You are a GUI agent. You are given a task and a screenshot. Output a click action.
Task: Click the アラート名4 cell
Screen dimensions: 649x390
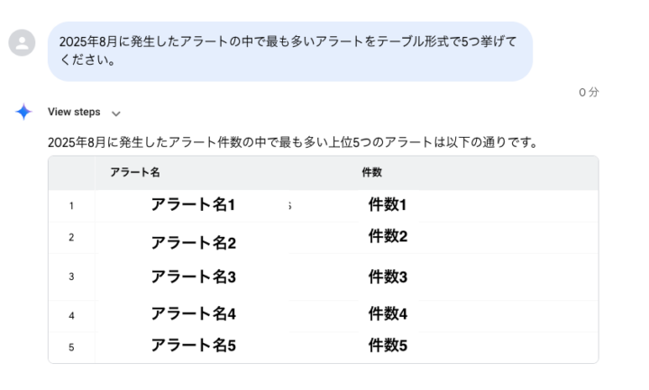point(193,313)
